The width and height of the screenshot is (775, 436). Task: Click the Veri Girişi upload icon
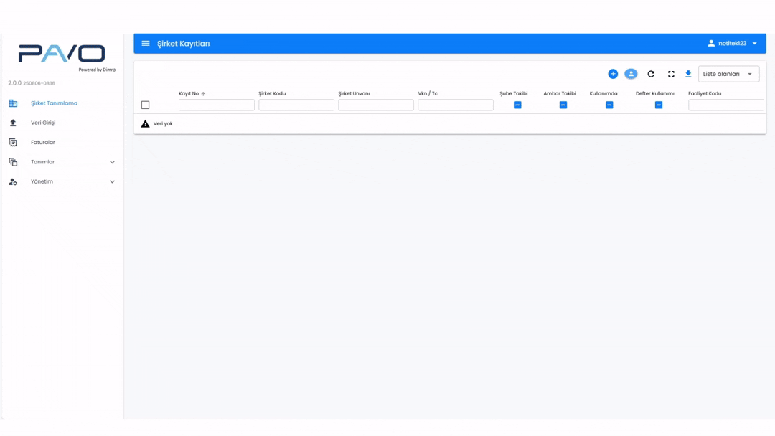(x=13, y=123)
